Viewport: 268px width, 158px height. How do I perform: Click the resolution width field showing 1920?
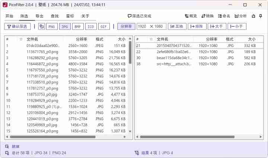pos(143,27)
